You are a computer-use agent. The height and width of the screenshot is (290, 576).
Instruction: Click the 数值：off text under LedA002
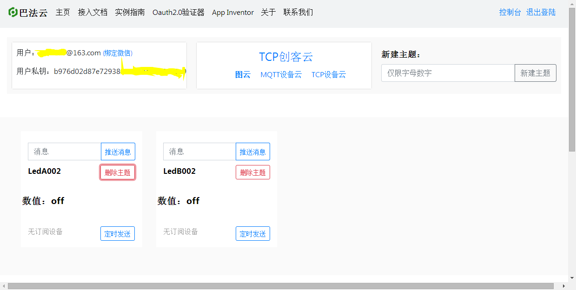43,201
